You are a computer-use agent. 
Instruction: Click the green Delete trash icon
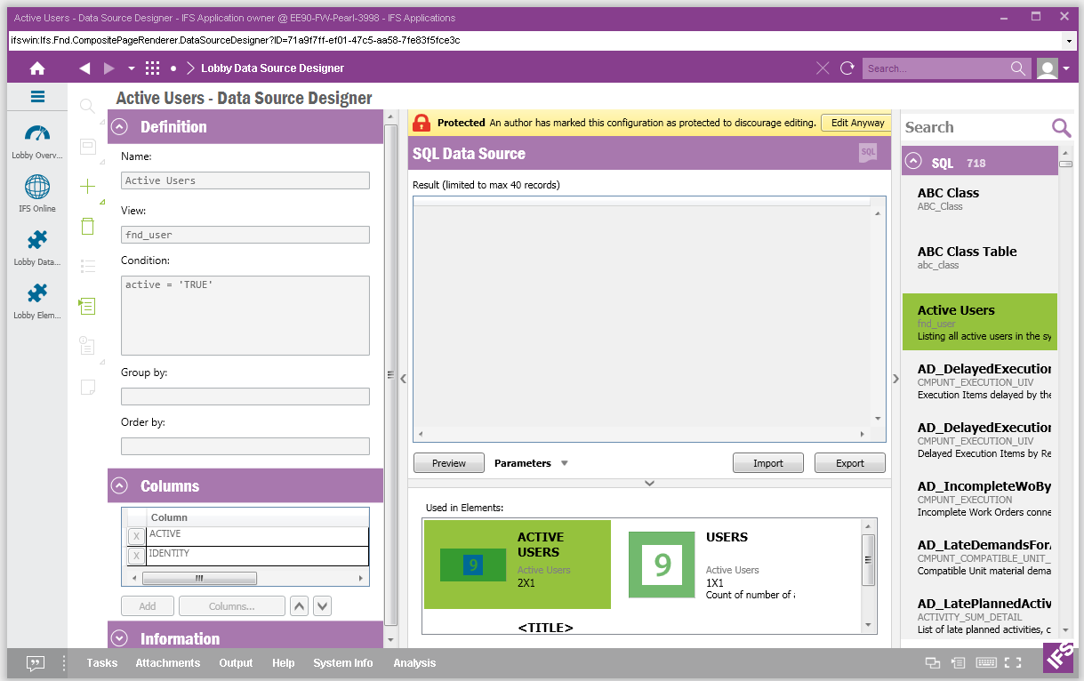click(x=87, y=226)
